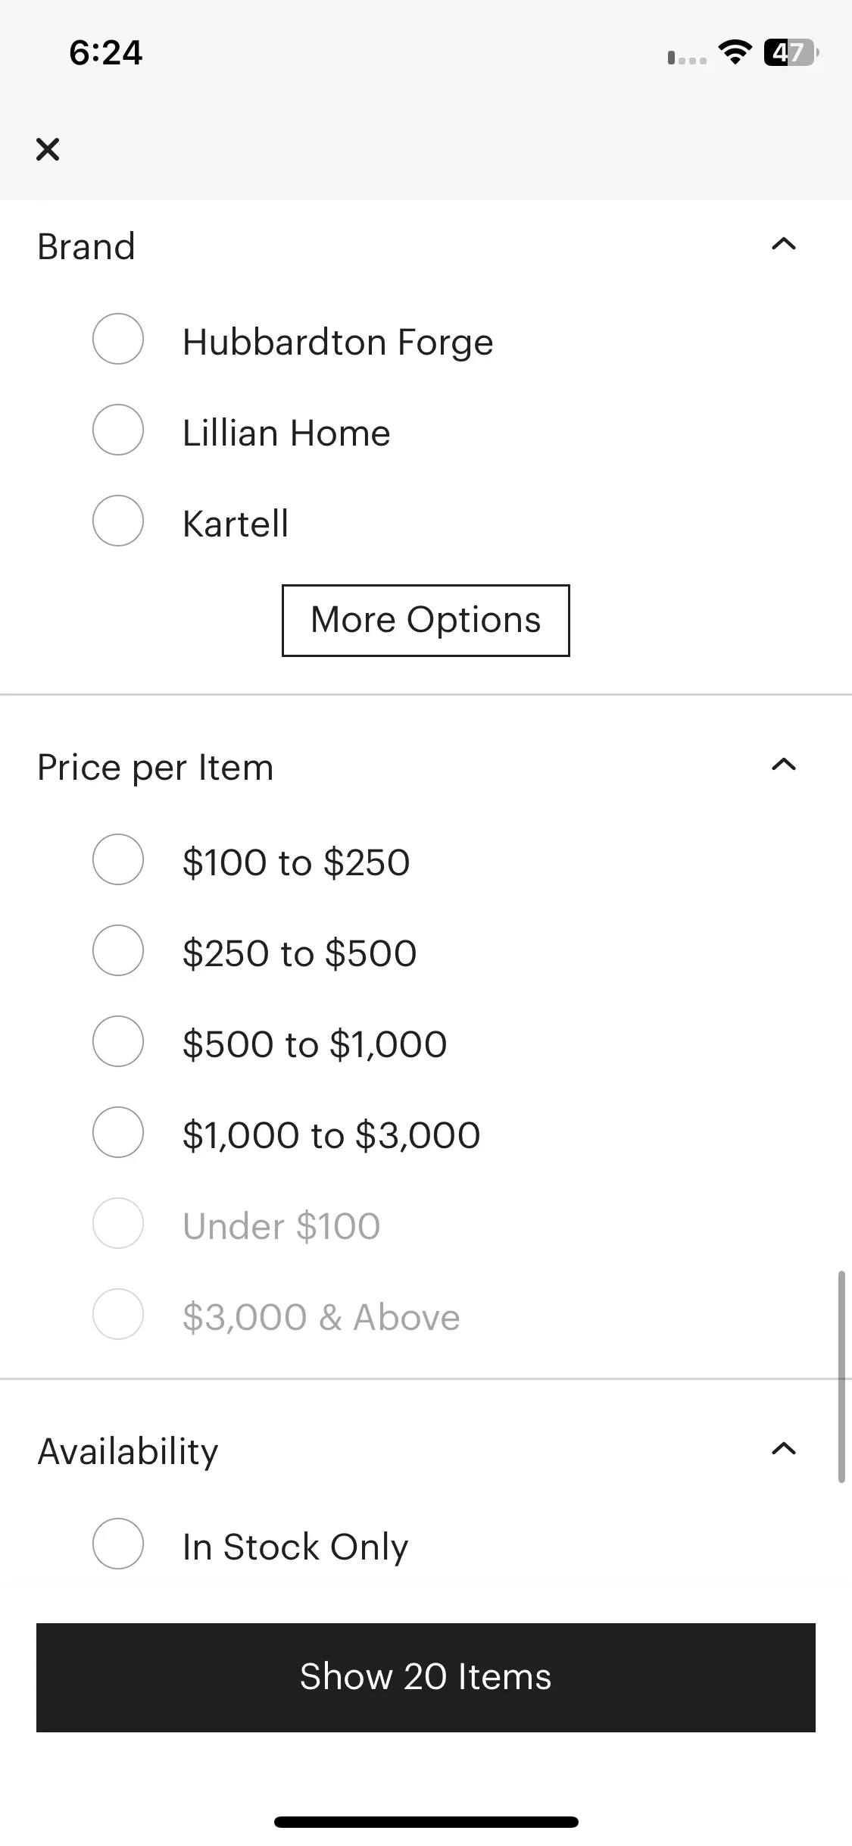This screenshot has width=852, height=1846.
Task: Tap the More Options button
Action: (426, 621)
